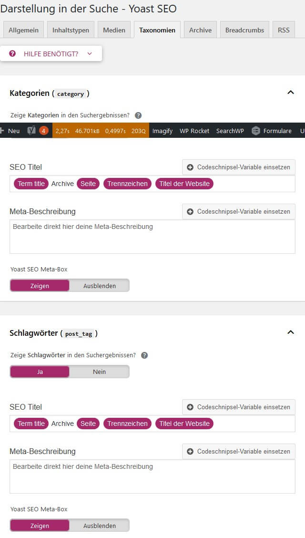Insert snippet variable for Schlagwörter SEO Titel
The width and height of the screenshot is (305, 538).
pyautogui.click(x=238, y=407)
